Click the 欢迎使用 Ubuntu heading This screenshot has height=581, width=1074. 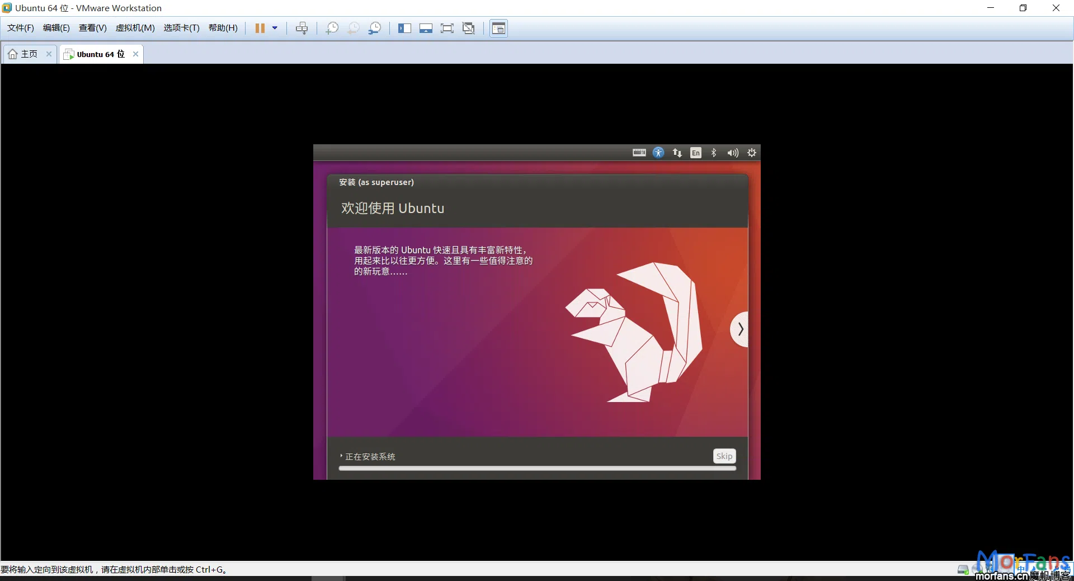[393, 208]
